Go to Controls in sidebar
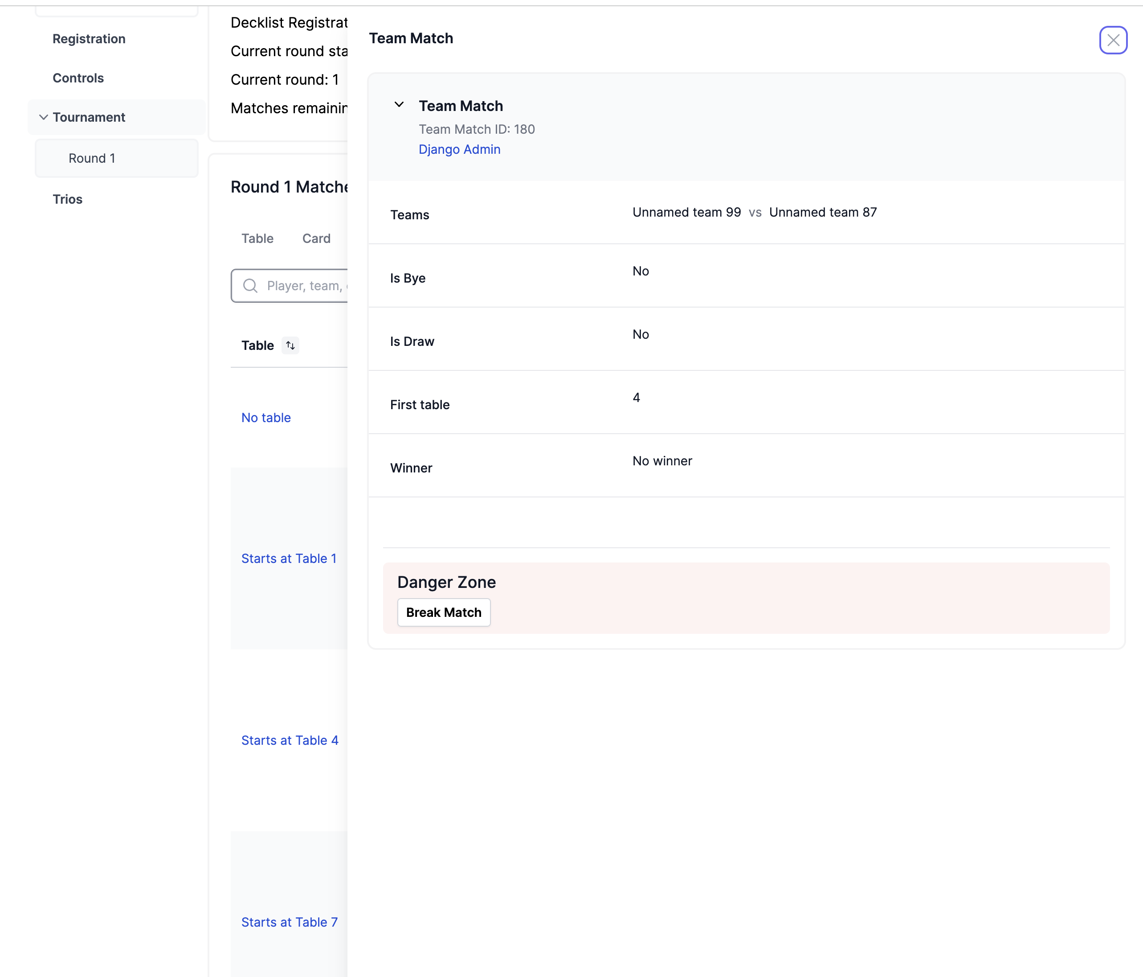Image resolution: width=1143 pixels, height=977 pixels. pos(78,78)
